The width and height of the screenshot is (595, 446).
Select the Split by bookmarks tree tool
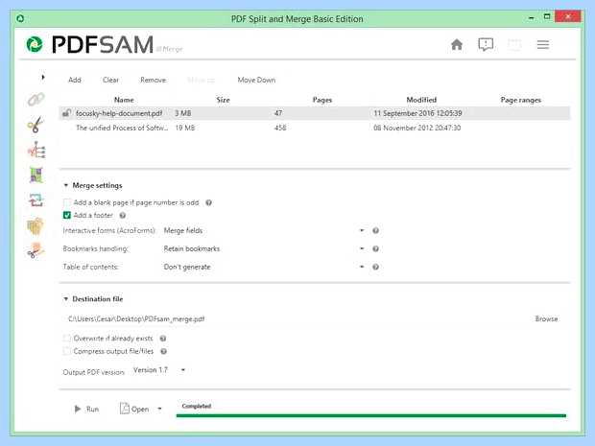[36, 150]
